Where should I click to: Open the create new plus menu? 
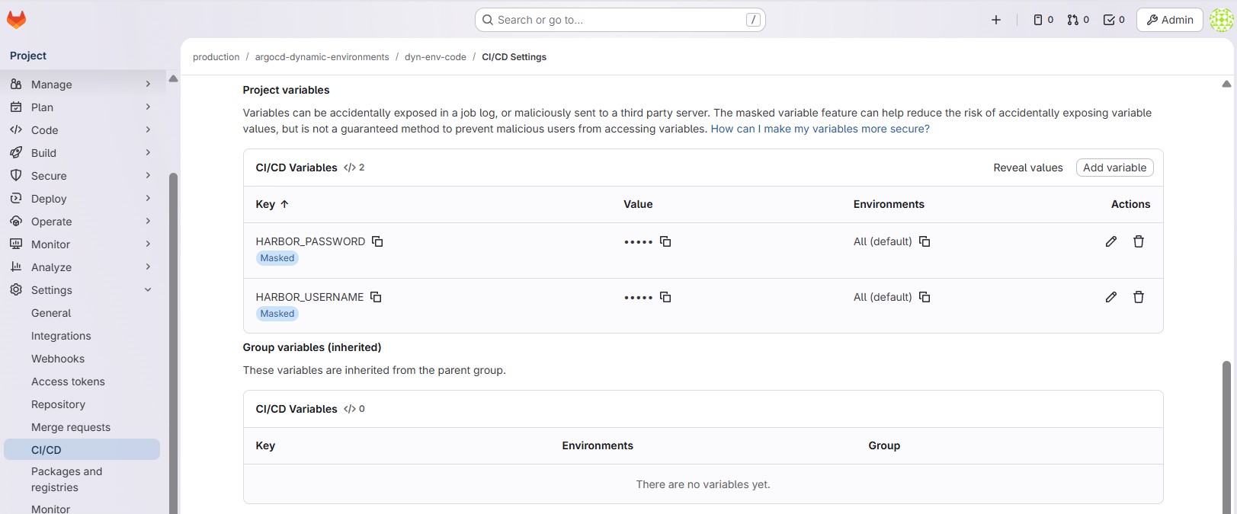coord(995,20)
